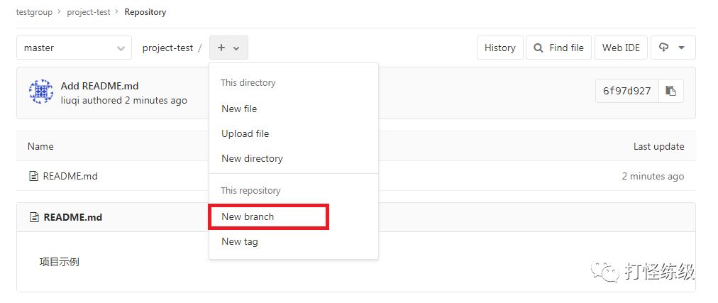Launch the Web IDE button
This screenshot has width=718, height=303.
click(x=621, y=48)
